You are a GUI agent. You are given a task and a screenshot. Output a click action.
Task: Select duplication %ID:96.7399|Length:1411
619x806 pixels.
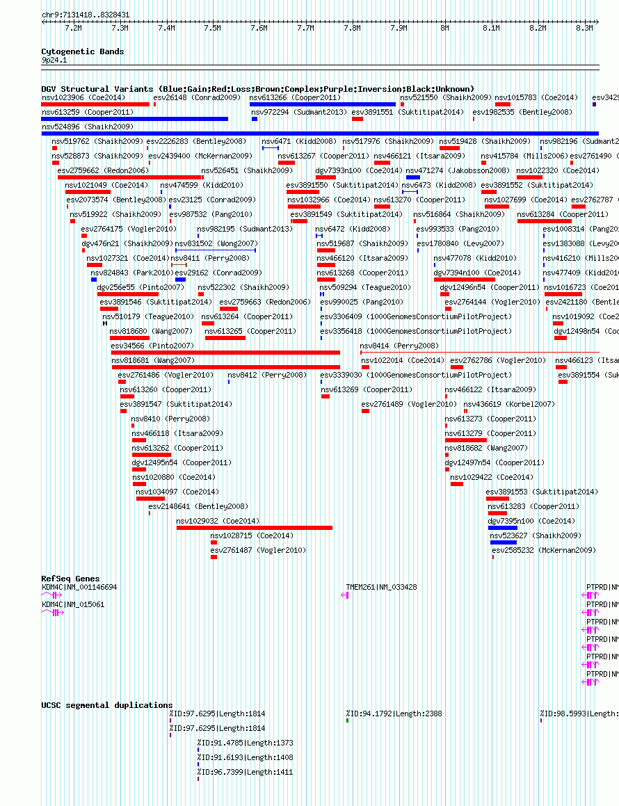[246, 771]
